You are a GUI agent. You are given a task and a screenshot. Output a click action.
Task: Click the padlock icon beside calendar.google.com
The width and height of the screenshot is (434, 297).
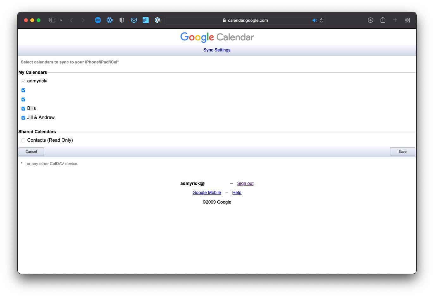224,20
